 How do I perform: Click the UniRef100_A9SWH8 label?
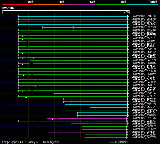coord(143,124)
